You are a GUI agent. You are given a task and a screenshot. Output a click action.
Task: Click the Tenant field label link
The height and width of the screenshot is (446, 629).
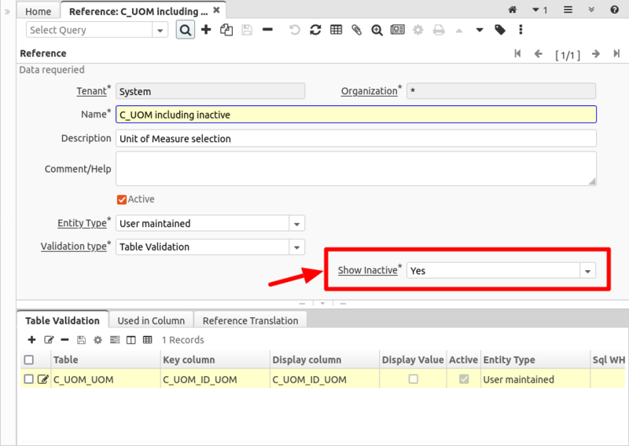click(x=91, y=91)
